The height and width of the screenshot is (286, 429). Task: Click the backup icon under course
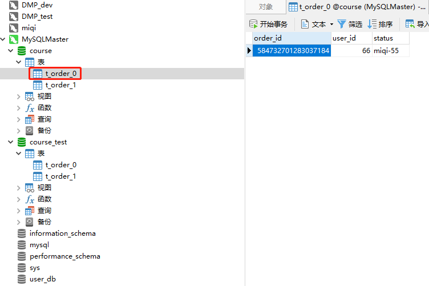29,131
